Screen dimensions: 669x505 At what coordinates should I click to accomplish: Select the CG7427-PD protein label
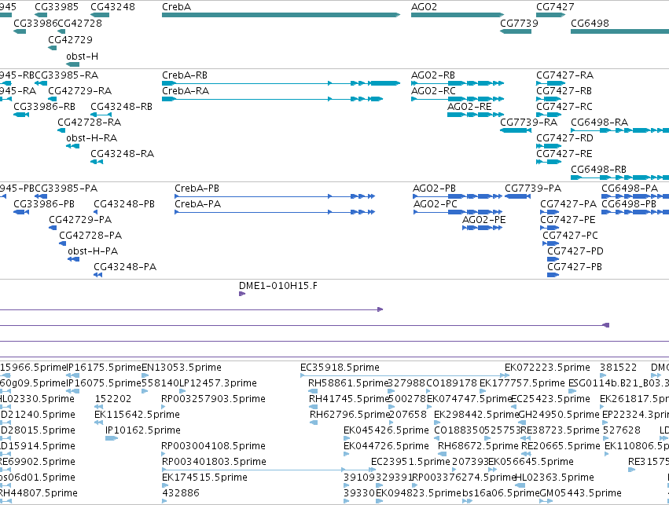[x=575, y=251]
